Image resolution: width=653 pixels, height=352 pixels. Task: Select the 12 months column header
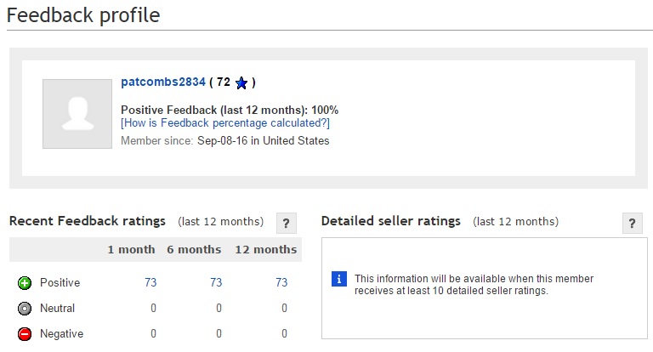click(x=264, y=250)
